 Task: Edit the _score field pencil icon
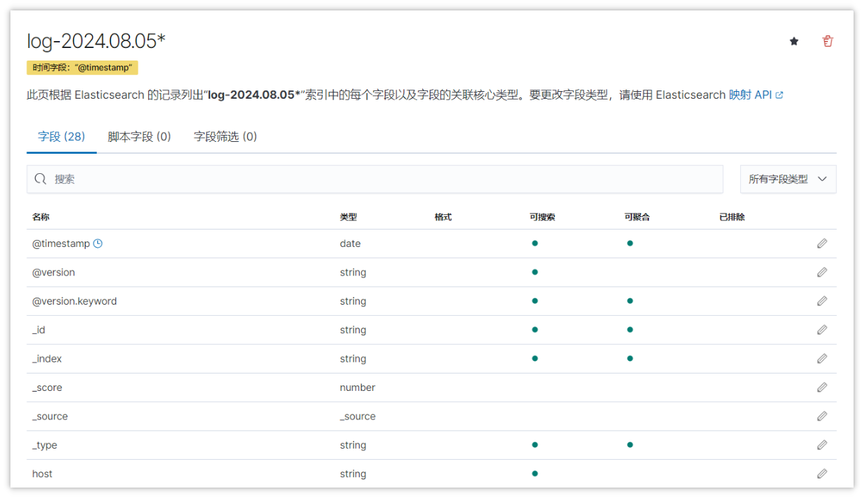coord(822,387)
